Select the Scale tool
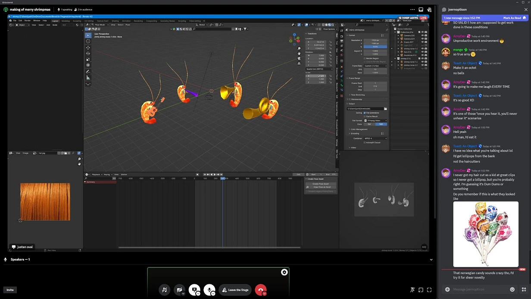This screenshot has height=299, width=531. (x=88, y=60)
